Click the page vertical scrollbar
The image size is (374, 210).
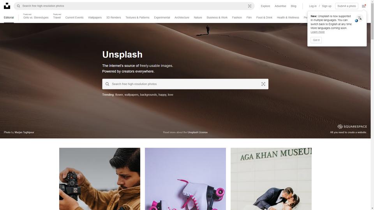point(372,105)
